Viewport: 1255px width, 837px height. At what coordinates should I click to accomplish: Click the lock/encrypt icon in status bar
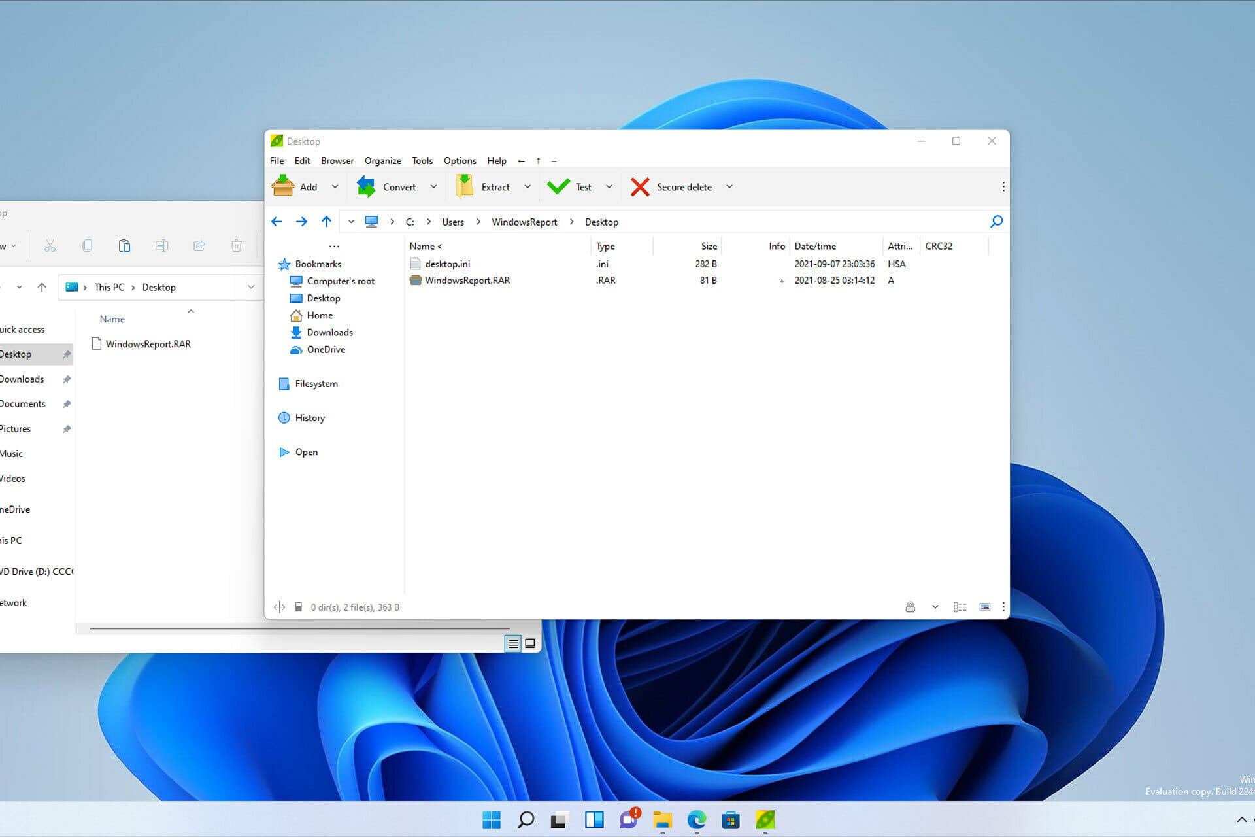pos(907,607)
